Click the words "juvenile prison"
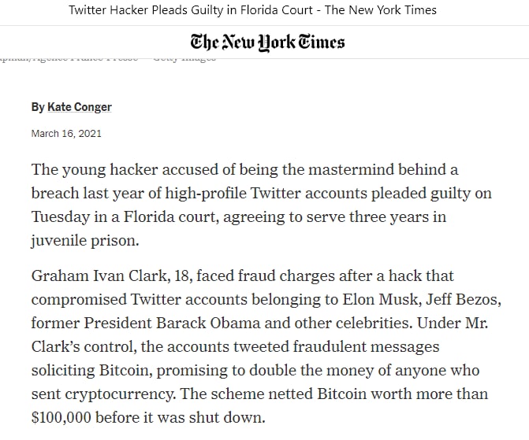The width and height of the screenshot is (529, 440). tap(88, 241)
